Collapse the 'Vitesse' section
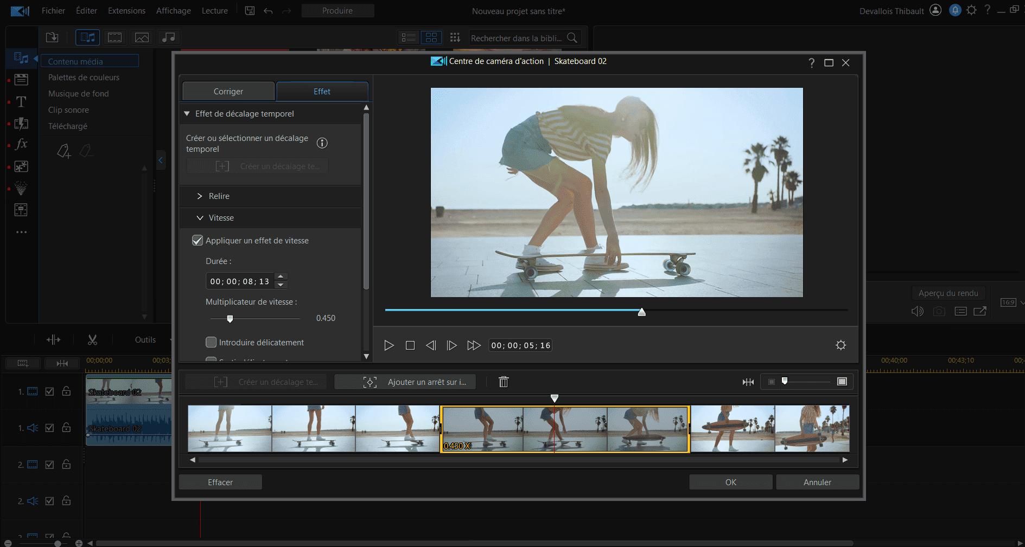Screen dimensions: 1025x547 coord(200,217)
